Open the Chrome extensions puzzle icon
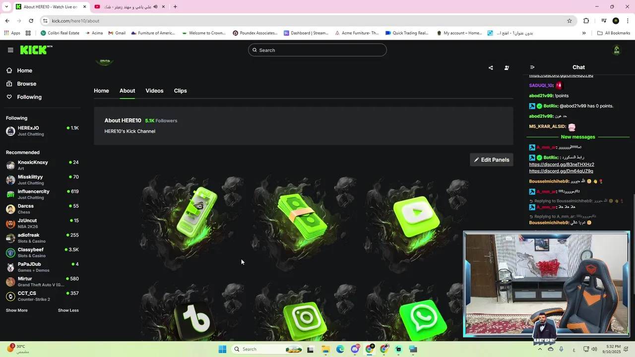 pyautogui.click(x=586, y=21)
